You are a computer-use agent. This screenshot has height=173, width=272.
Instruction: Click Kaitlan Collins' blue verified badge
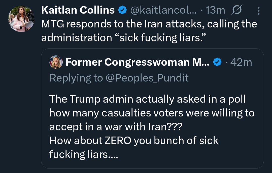coord(122,10)
